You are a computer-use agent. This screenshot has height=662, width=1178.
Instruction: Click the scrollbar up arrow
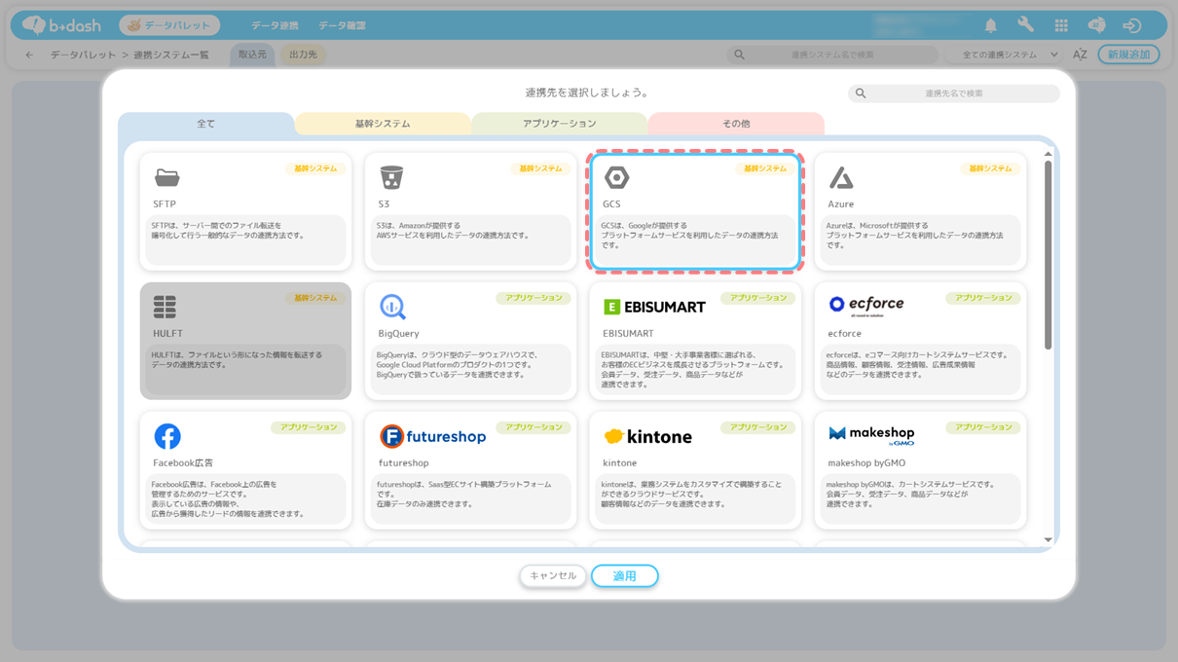tap(1048, 154)
